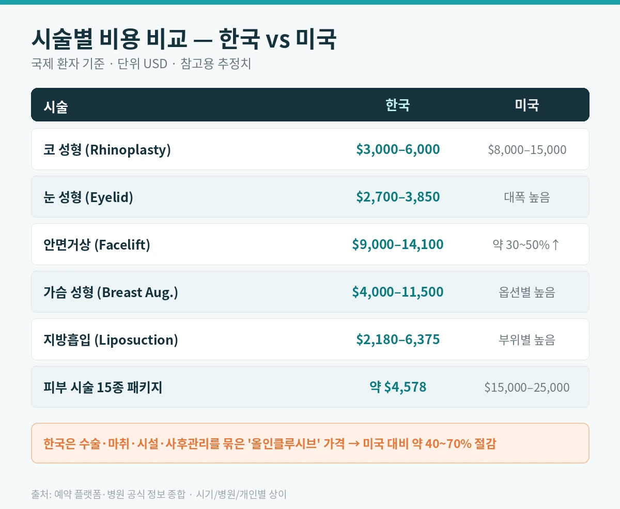620x509 pixels.
Task: Click the '눈 성형 (Eyelid)' row label
Action: [88, 197]
